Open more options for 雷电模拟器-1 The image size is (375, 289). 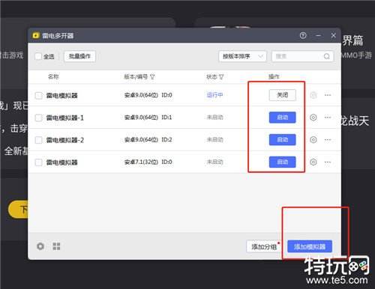[x=328, y=118]
